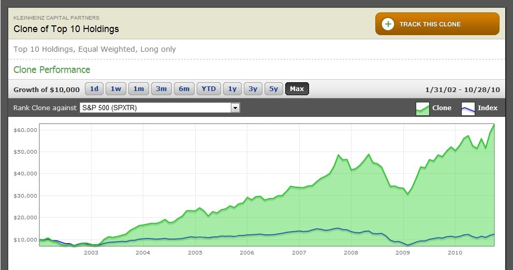Click the active Max range button
The height and width of the screenshot is (270, 513).
click(x=297, y=89)
